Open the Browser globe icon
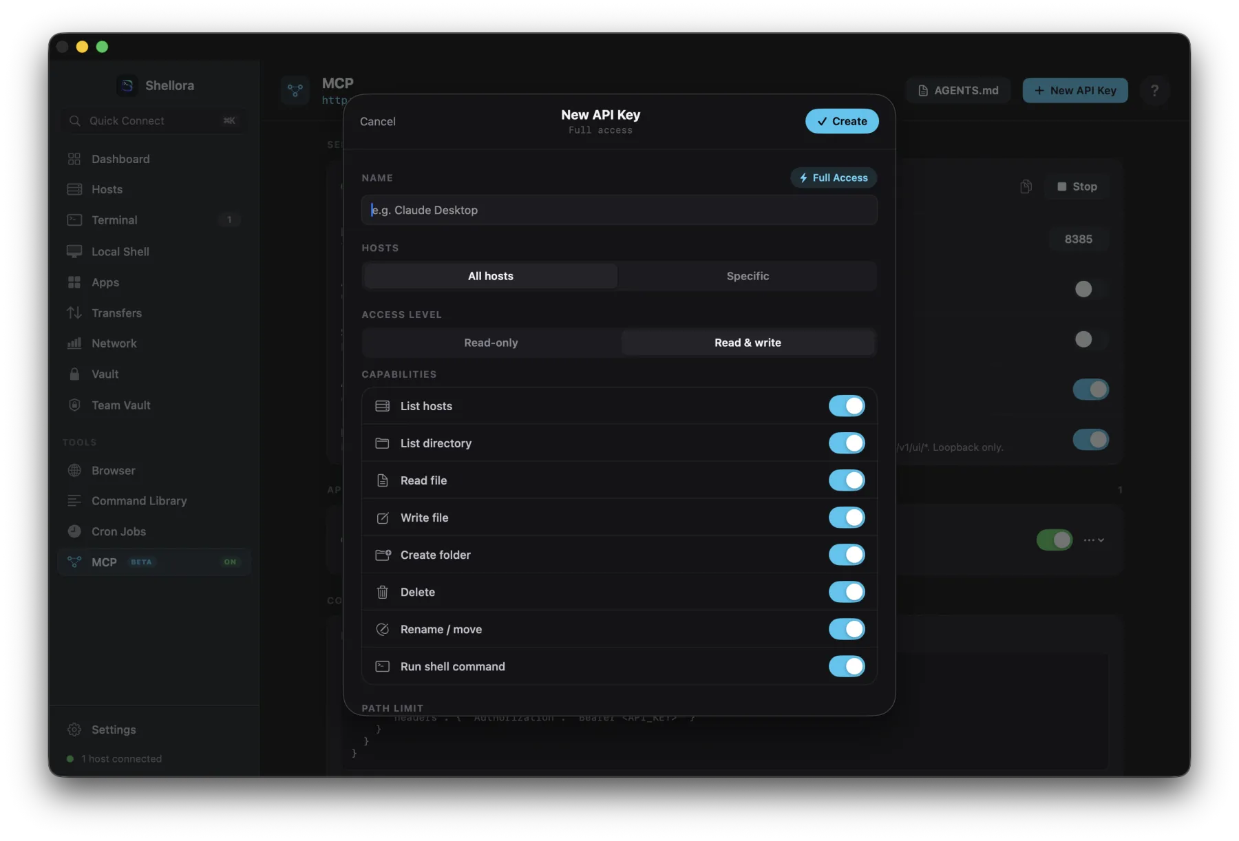Image resolution: width=1239 pixels, height=841 pixels. [x=74, y=471]
